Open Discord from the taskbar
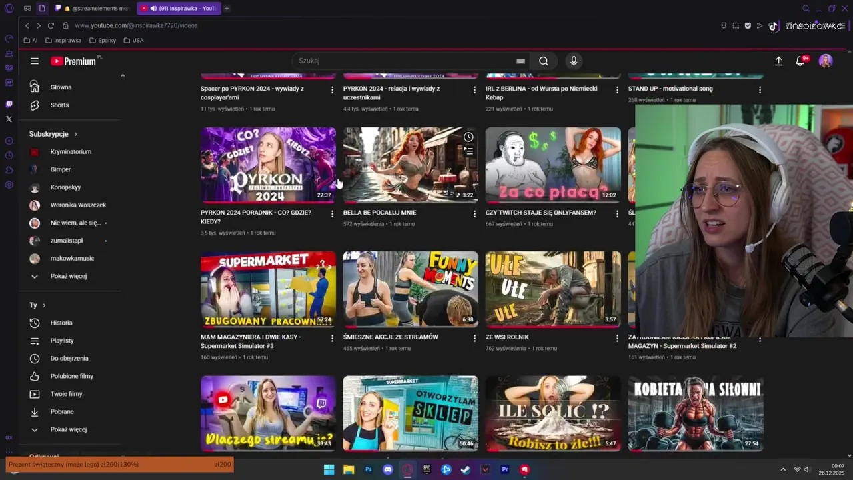Screen dimensions: 853x480 coord(388,469)
